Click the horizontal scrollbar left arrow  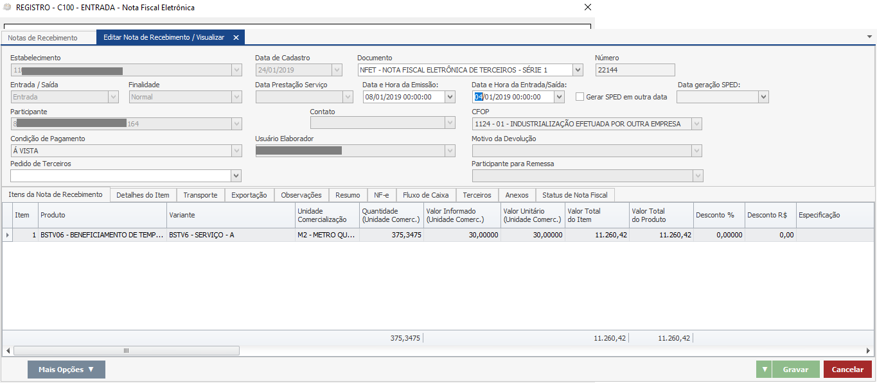coord(8,351)
